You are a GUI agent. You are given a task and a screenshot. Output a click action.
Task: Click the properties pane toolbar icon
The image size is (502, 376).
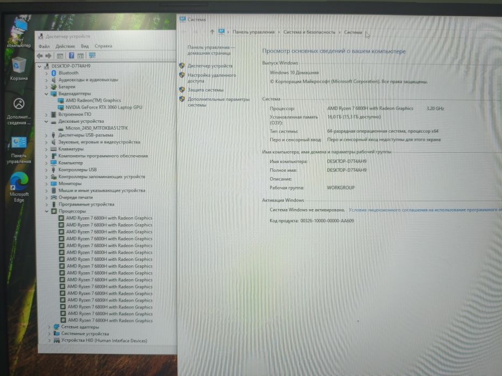(80, 56)
